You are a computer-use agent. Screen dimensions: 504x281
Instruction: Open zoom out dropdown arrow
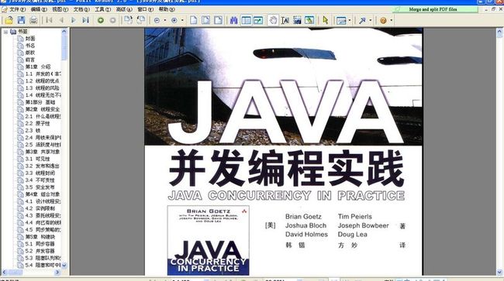point(165,20)
